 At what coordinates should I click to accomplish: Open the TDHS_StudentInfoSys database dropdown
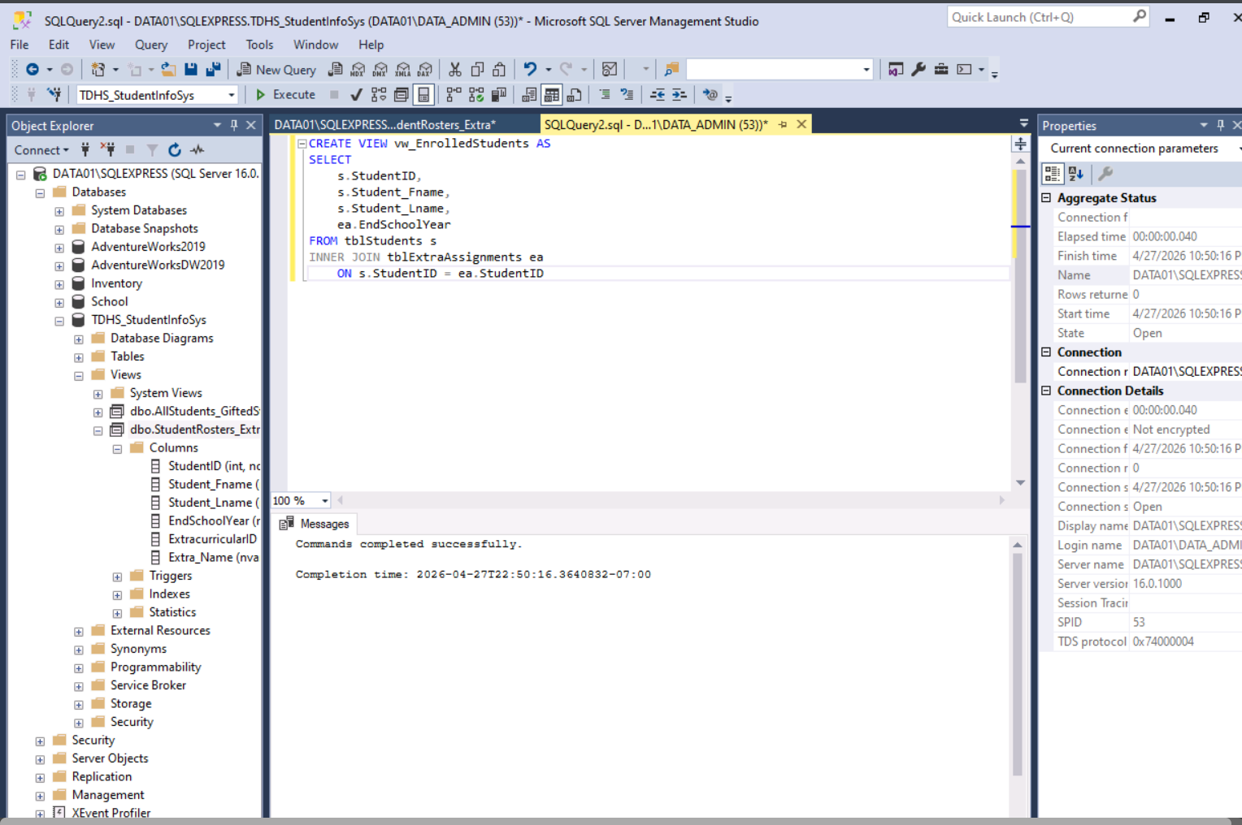(x=232, y=96)
